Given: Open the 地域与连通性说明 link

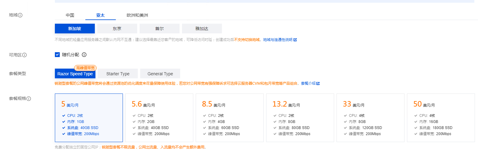Looking at the screenshot, I should coord(277,40).
